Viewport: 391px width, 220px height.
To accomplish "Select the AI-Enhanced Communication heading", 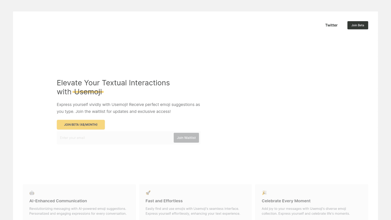I will pos(58,201).
